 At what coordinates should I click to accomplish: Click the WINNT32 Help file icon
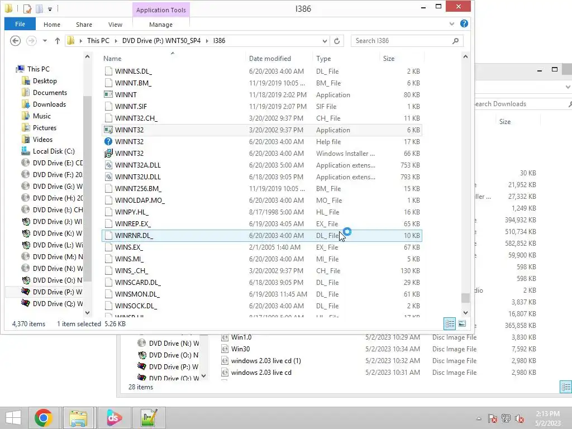tap(108, 141)
